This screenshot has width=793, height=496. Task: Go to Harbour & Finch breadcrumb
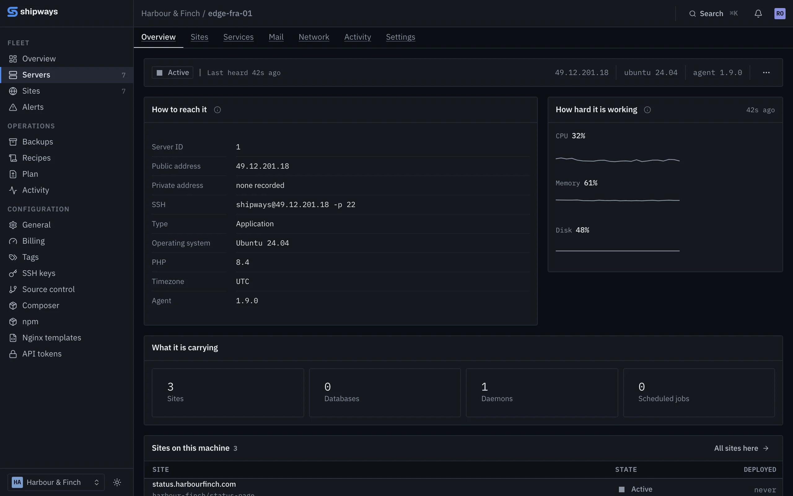(170, 13)
